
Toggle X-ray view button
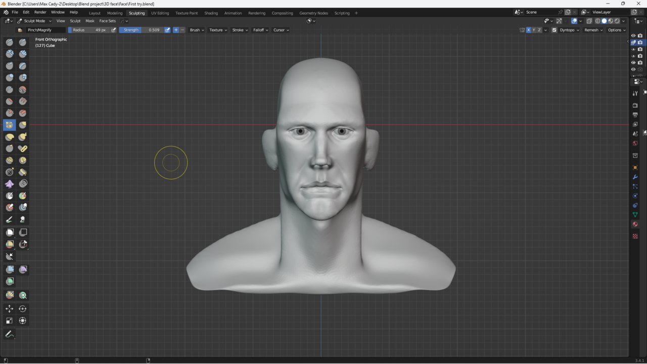point(589,21)
